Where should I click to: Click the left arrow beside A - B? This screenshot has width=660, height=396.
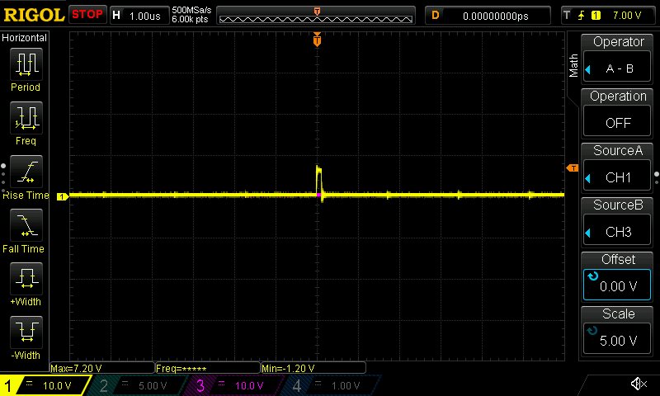coord(588,69)
